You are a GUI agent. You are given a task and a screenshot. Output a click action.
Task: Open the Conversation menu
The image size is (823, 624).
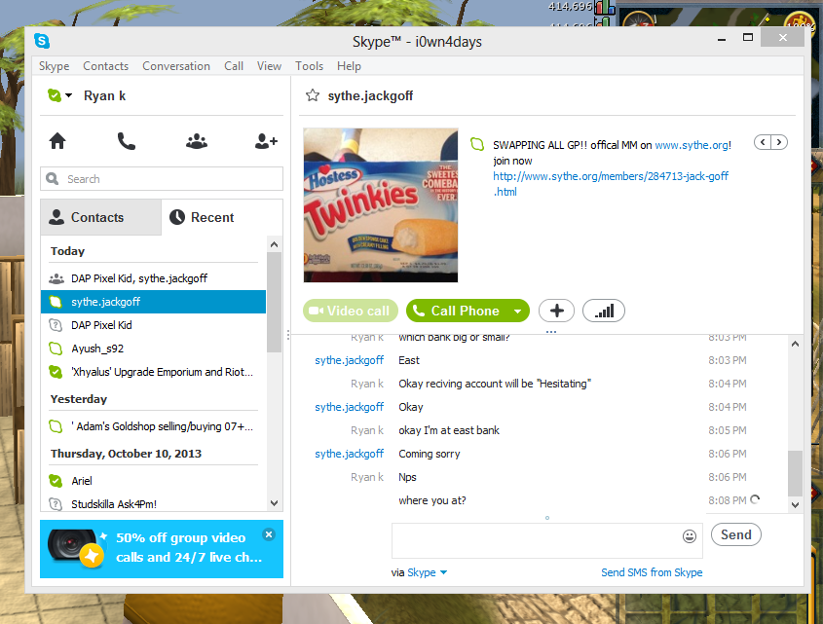176,66
